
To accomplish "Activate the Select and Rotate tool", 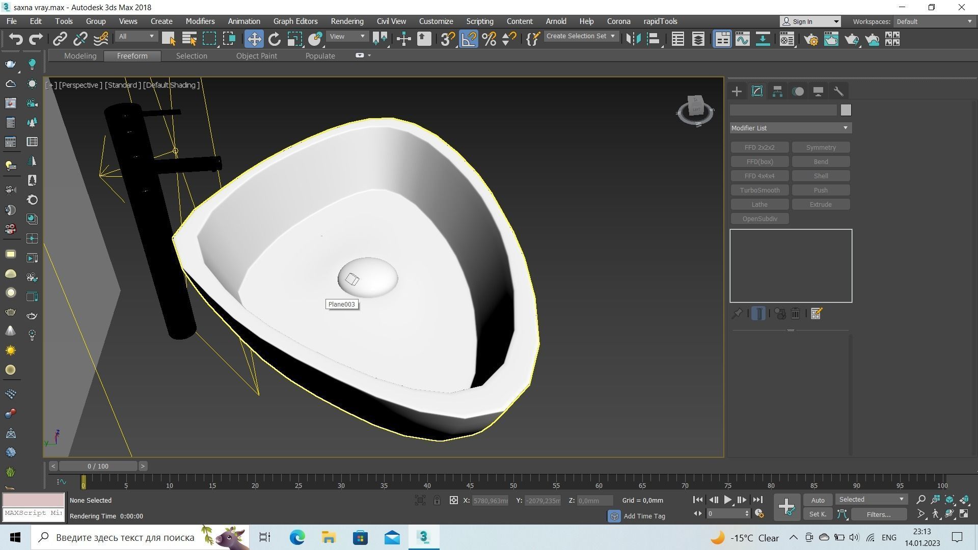I will [275, 39].
